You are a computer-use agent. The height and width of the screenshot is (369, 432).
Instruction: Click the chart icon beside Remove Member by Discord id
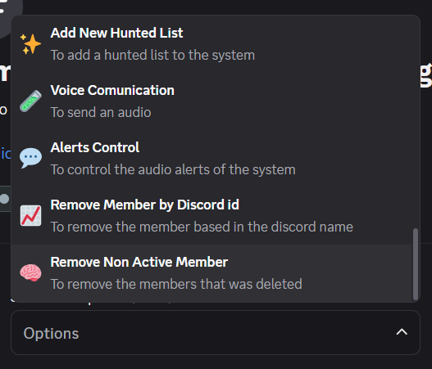click(30, 215)
